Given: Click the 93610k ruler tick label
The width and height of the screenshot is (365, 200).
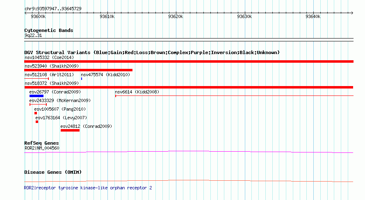Looking at the screenshot, I should click(107, 16).
